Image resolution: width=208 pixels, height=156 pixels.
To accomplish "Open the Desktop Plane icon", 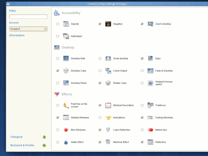I will coord(66,83).
